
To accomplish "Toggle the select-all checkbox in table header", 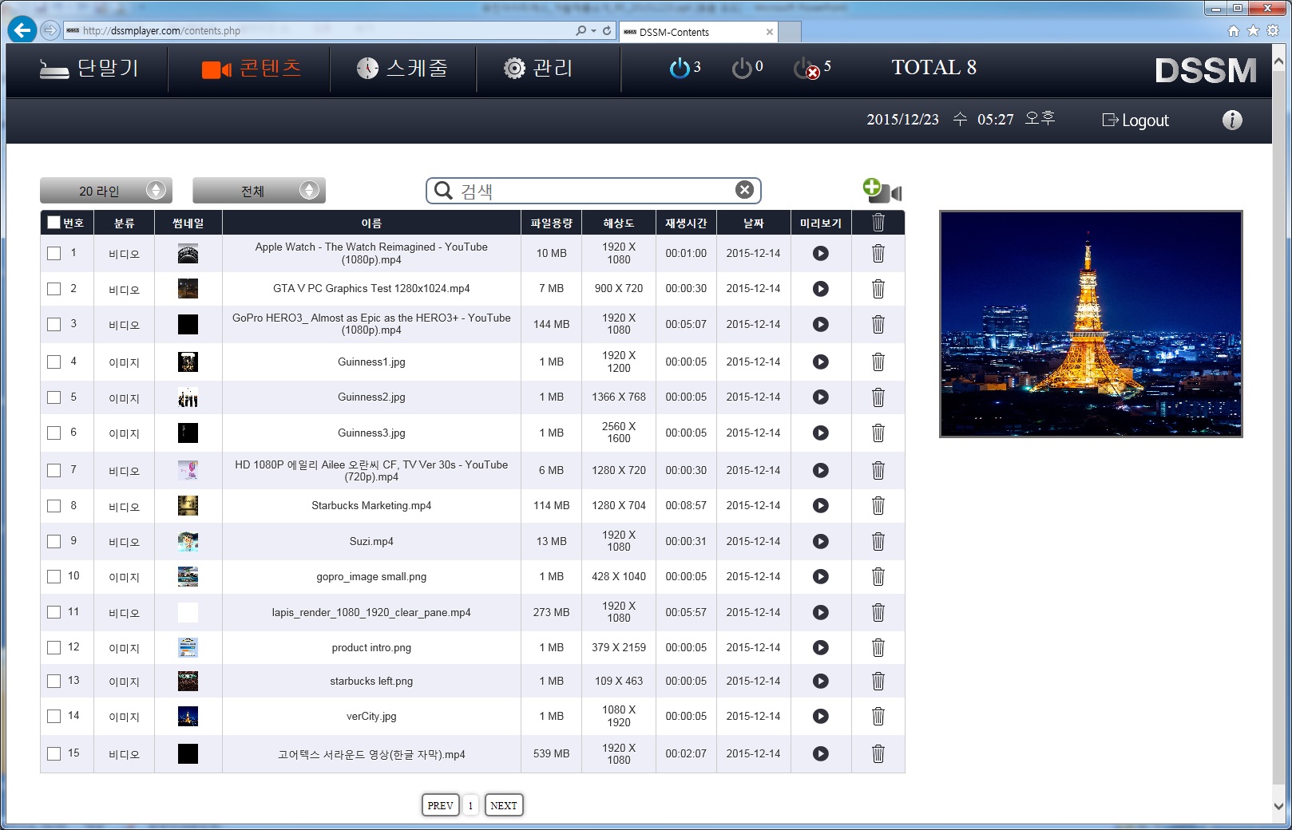I will (x=54, y=223).
